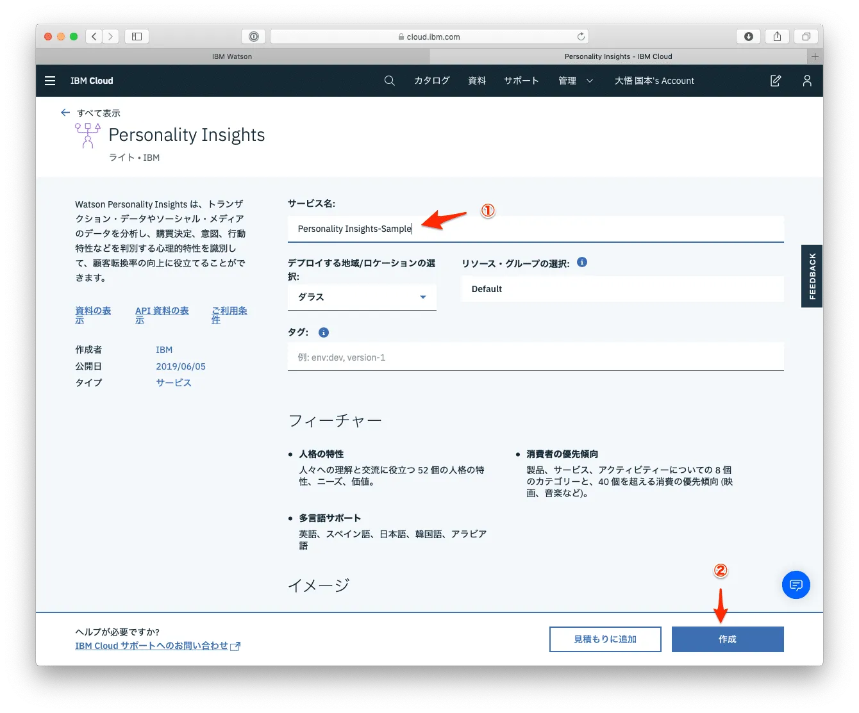Click the イメージ heading
The height and width of the screenshot is (713, 859).
click(x=319, y=585)
